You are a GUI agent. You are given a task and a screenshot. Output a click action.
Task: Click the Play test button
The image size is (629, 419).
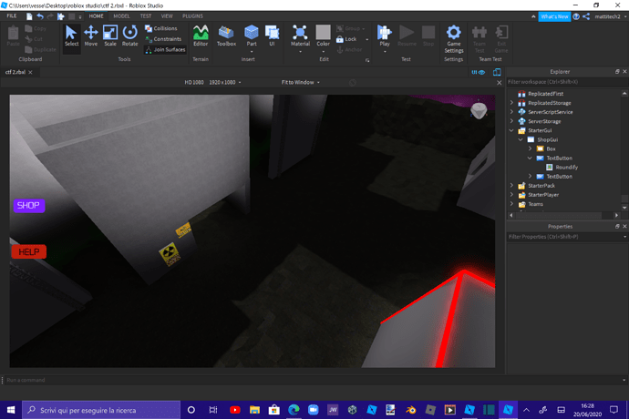[x=385, y=36]
